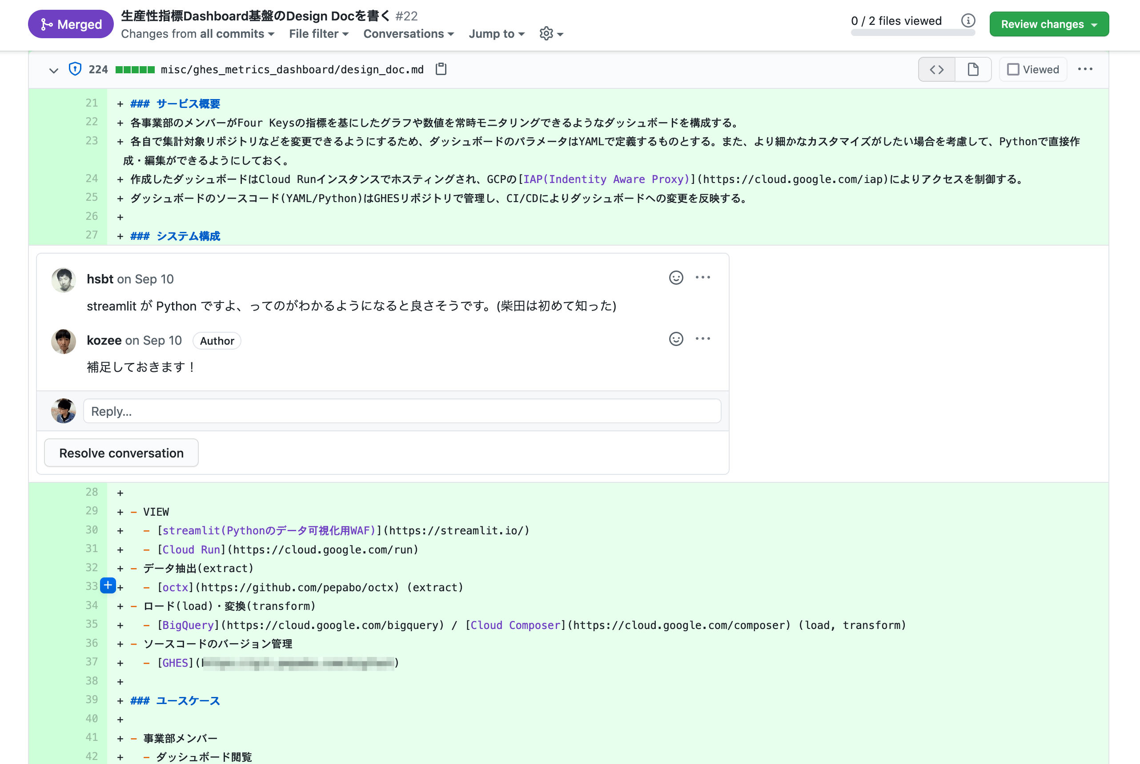1140x764 pixels.
Task: Display the source diff view
Action: click(936, 69)
